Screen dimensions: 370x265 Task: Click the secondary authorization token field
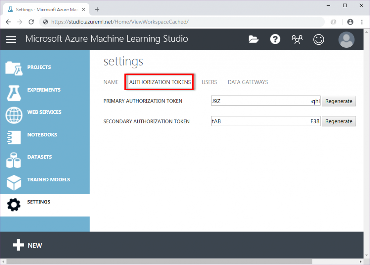266,121
